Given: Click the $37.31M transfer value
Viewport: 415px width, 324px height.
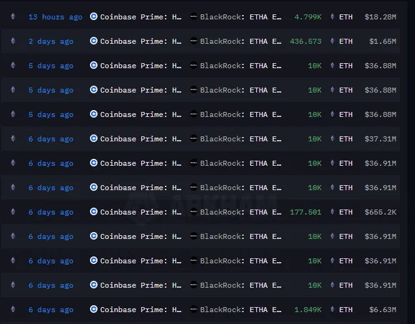Looking at the screenshot, I should [x=380, y=139].
